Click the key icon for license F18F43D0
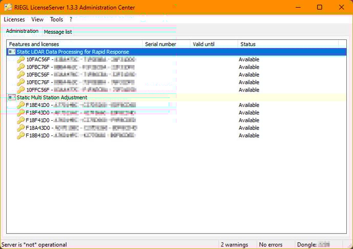This screenshot has width=353, height=249. tap(21, 112)
